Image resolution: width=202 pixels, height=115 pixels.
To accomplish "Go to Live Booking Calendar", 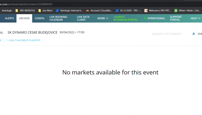I will click(58, 18).
